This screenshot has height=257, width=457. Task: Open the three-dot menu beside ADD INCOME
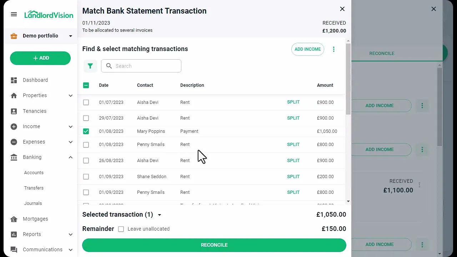point(334,49)
